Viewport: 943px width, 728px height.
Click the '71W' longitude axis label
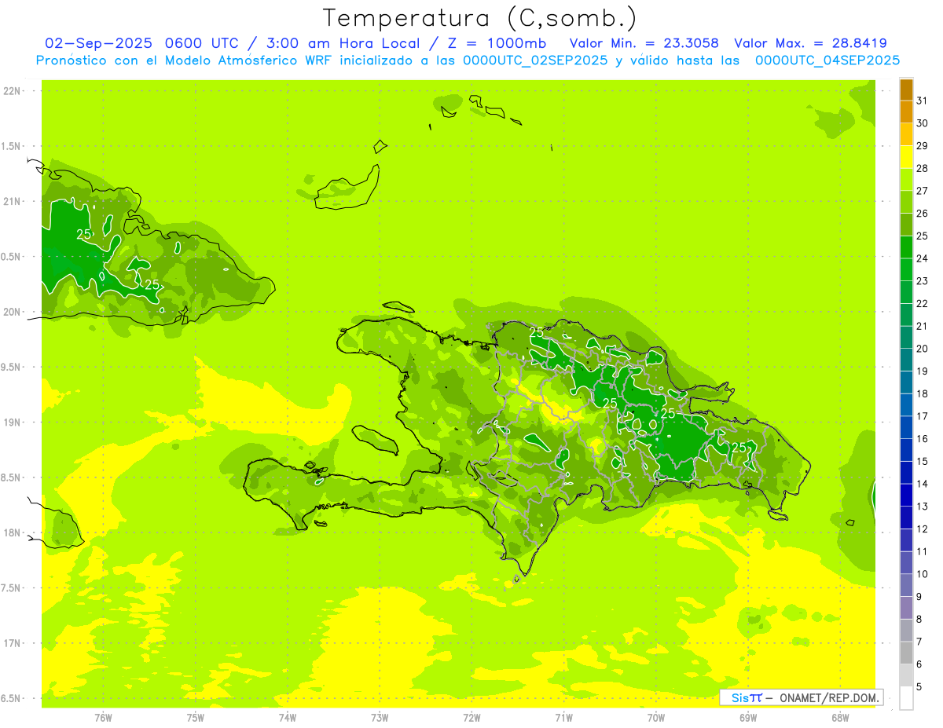(563, 718)
